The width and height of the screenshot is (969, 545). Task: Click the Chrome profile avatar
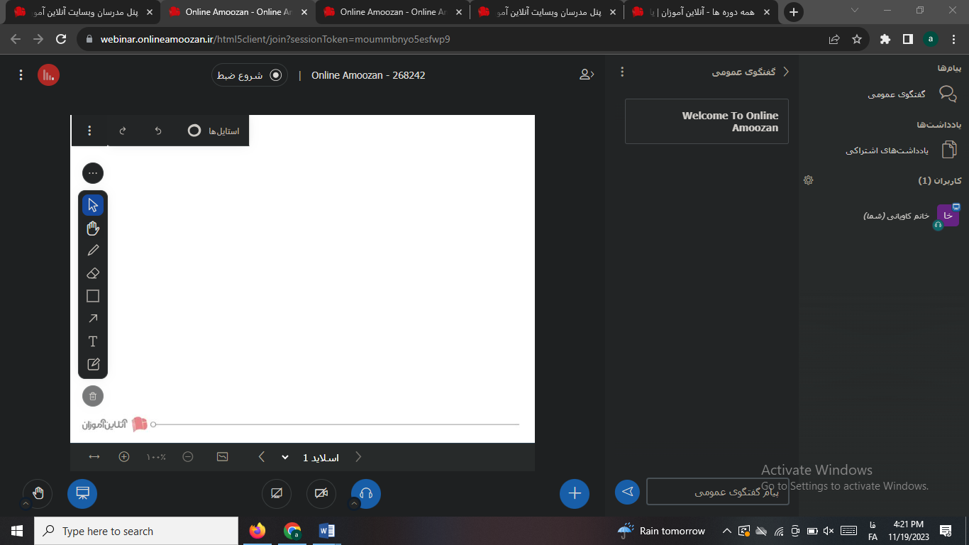(931, 39)
